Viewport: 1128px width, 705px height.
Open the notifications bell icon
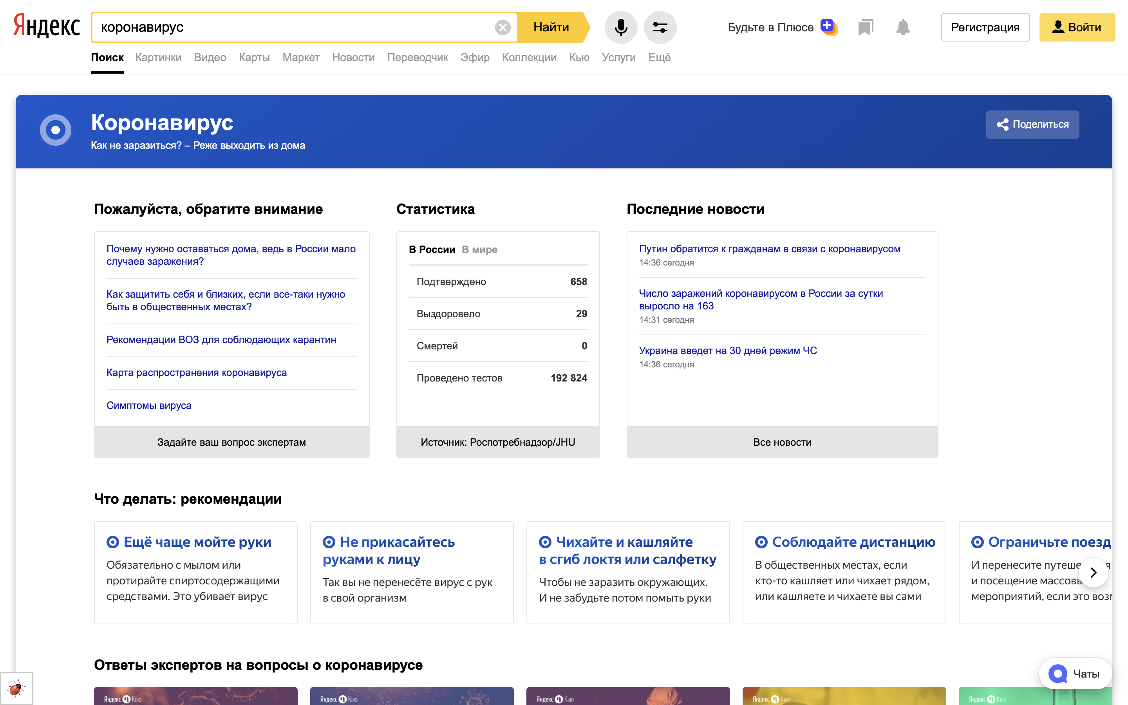[903, 27]
